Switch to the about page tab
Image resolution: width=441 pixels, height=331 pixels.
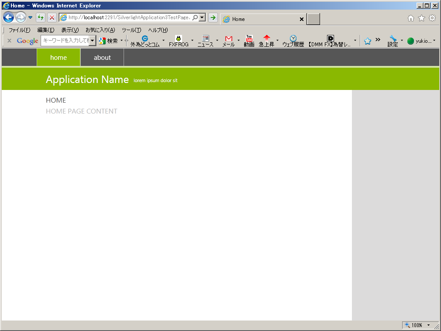[102, 58]
